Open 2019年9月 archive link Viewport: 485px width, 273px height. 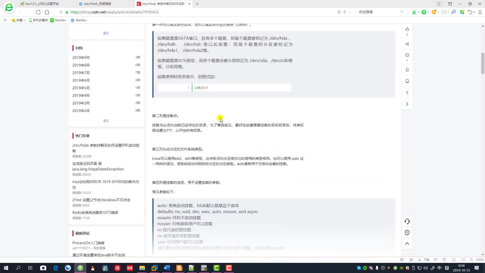coord(81,58)
